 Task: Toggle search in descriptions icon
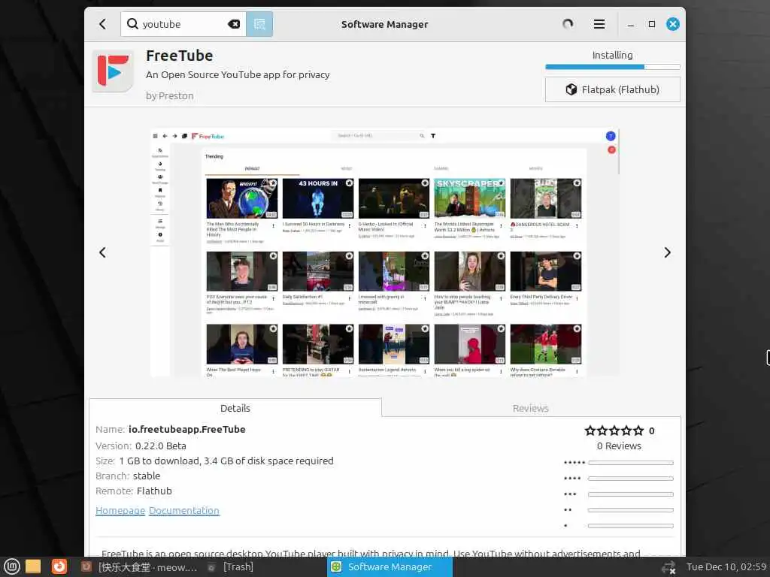[259, 24]
